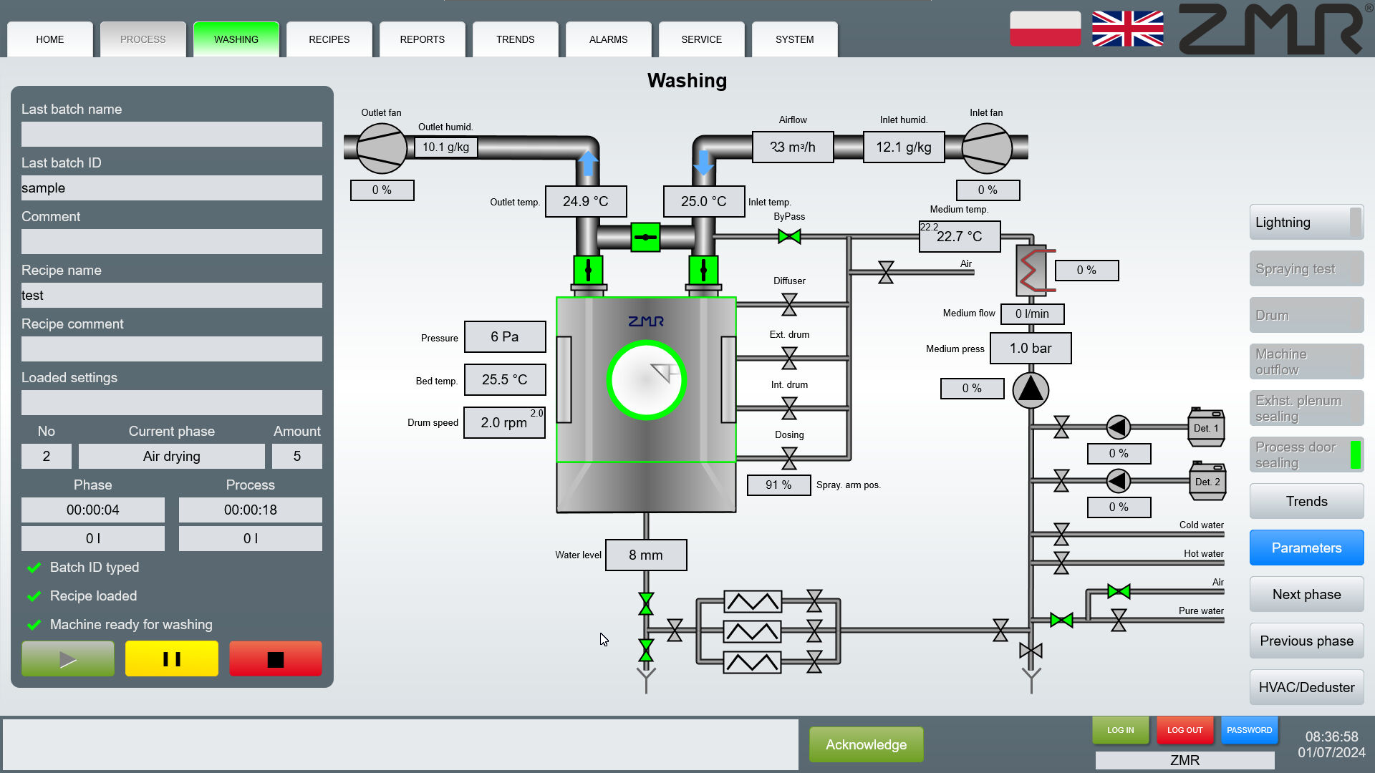Click the medium heater icon
This screenshot has height=773, width=1375.
(1032, 270)
